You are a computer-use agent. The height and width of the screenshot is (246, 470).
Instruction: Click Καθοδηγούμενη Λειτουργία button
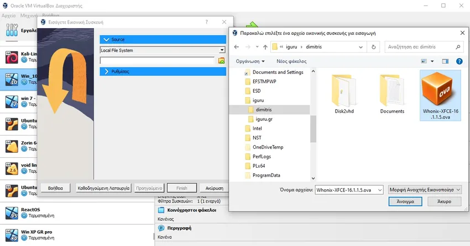103,188
